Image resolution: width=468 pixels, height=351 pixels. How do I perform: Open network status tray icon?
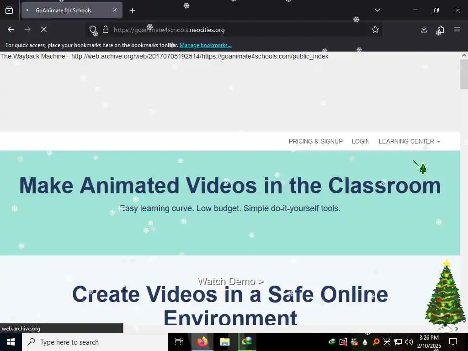[398, 342]
